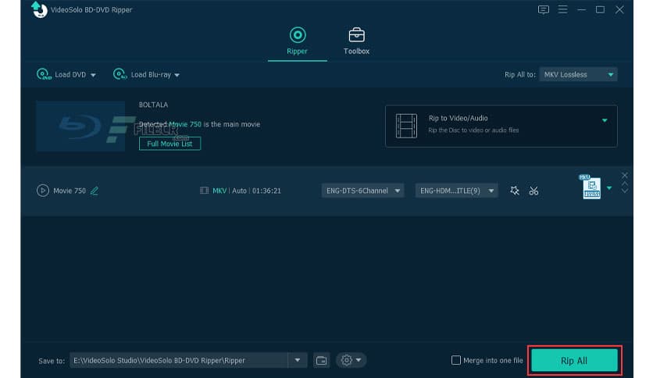Viewport: 653px width, 378px height.
Task: Click the BOLTALA disc title
Action: (x=153, y=105)
